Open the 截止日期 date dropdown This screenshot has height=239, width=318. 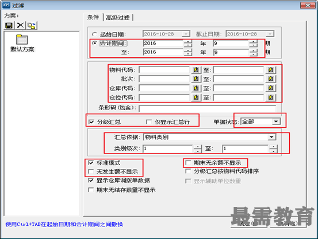tap(270, 34)
